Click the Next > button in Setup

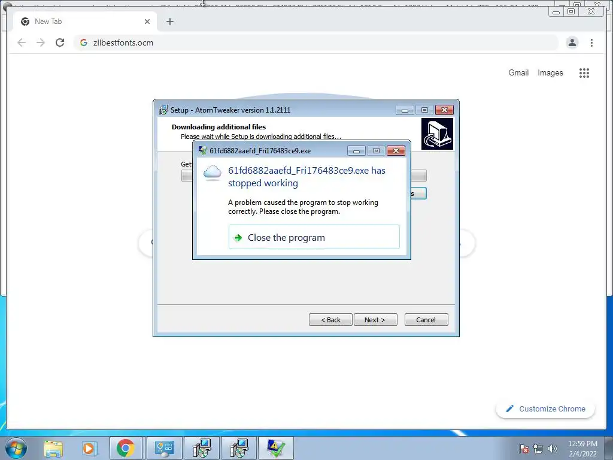(375, 320)
